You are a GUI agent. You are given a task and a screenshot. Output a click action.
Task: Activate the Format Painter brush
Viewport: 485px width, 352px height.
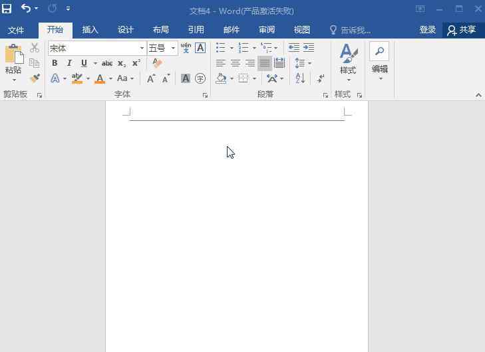[x=35, y=78]
